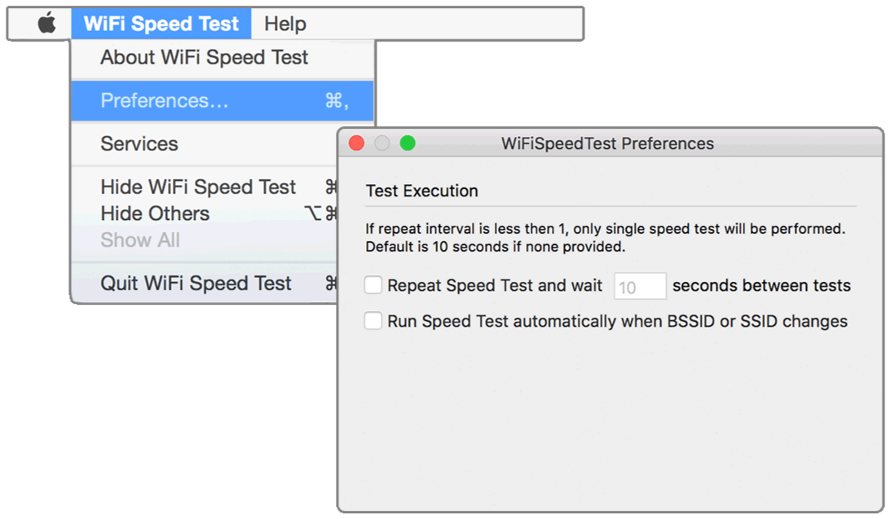Toggle Run Speed Test automatically checkbox
891x519 pixels.
[x=373, y=321]
